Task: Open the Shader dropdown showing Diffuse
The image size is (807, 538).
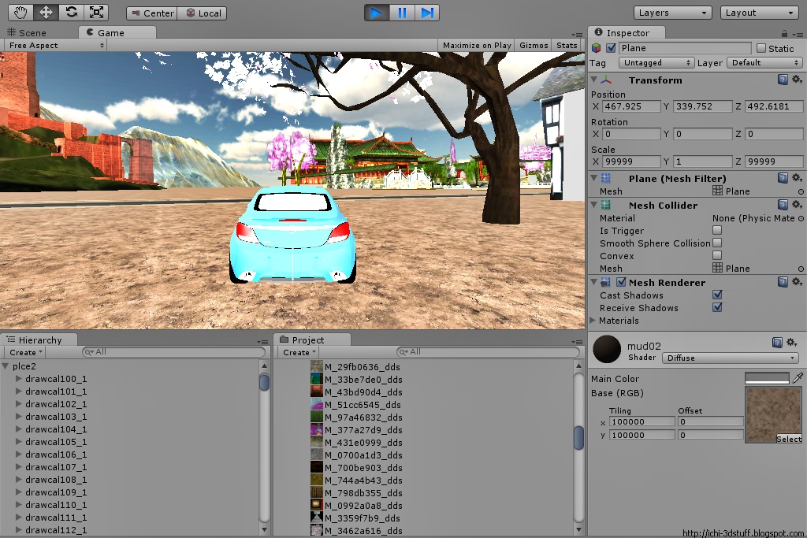Action: point(729,358)
